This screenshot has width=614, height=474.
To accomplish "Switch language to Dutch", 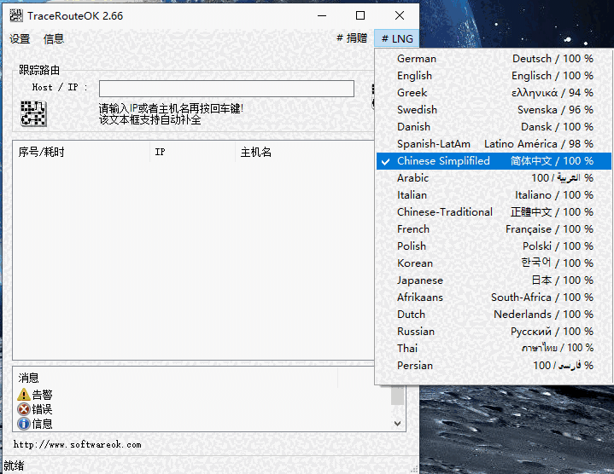I will pyautogui.click(x=494, y=315).
